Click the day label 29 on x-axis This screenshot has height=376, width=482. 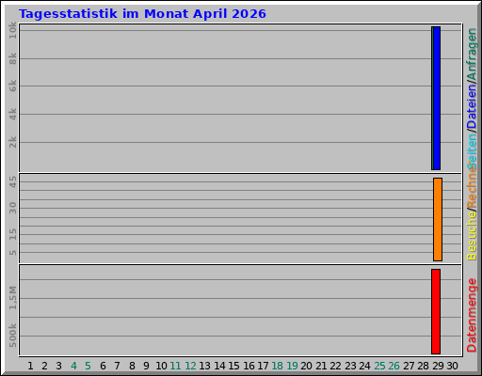click(438, 366)
